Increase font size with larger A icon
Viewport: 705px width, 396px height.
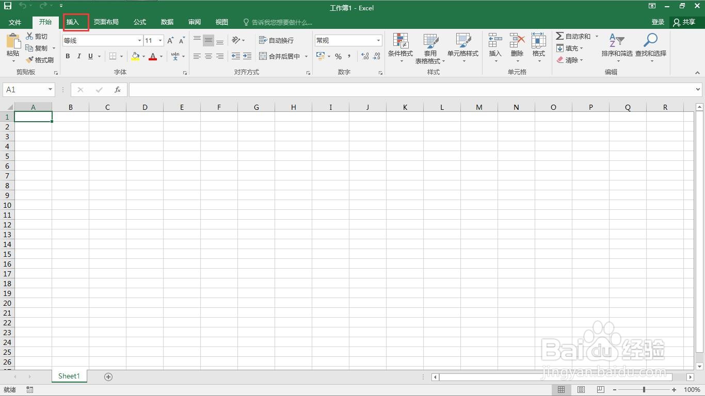point(170,40)
